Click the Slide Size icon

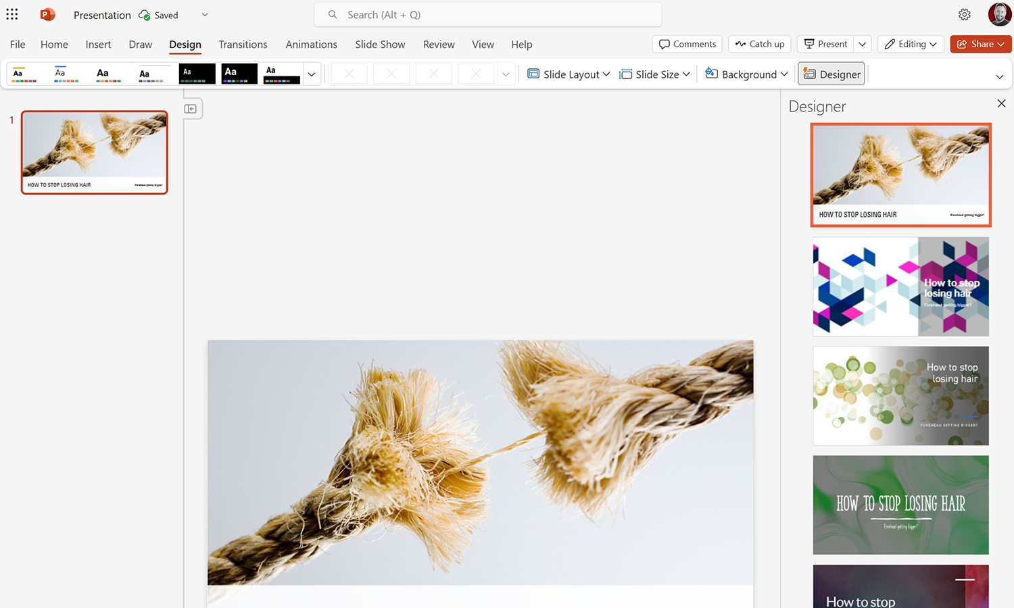click(625, 74)
